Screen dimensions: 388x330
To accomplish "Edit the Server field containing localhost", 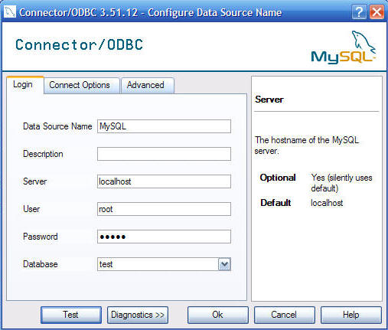I will click(164, 181).
